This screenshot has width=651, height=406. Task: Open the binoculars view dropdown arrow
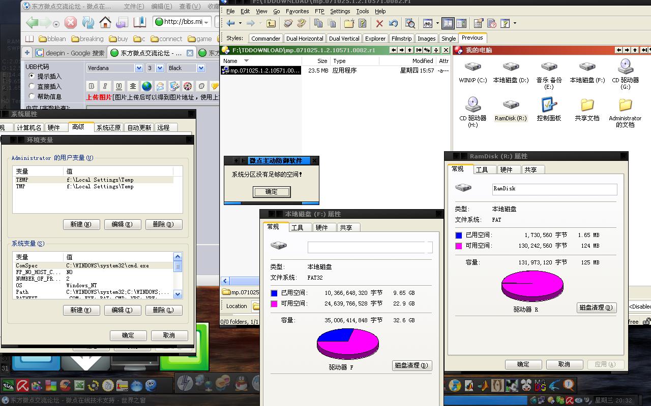point(437,23)
